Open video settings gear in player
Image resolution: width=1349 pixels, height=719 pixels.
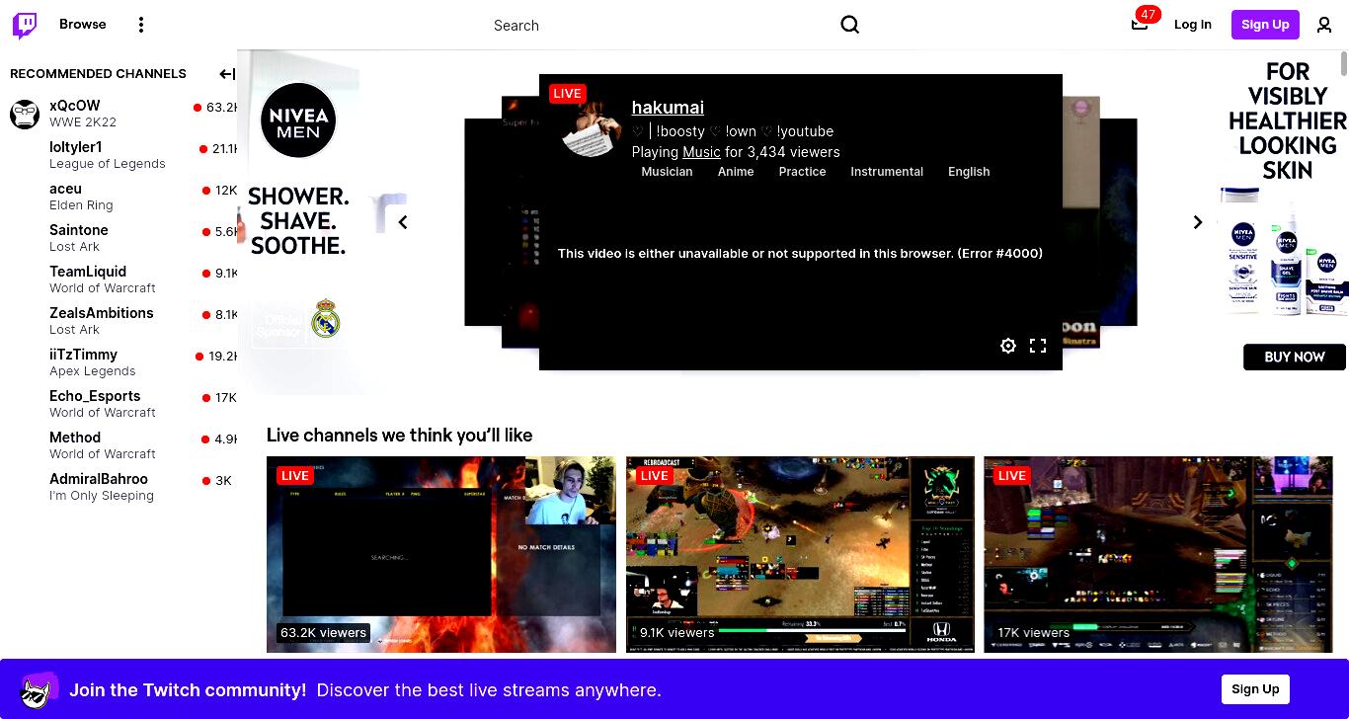1008,346
